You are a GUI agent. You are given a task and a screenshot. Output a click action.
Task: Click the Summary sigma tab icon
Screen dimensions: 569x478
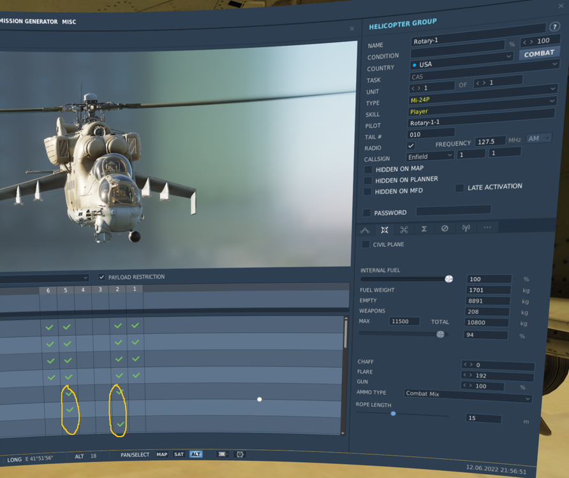coord(424,229)
